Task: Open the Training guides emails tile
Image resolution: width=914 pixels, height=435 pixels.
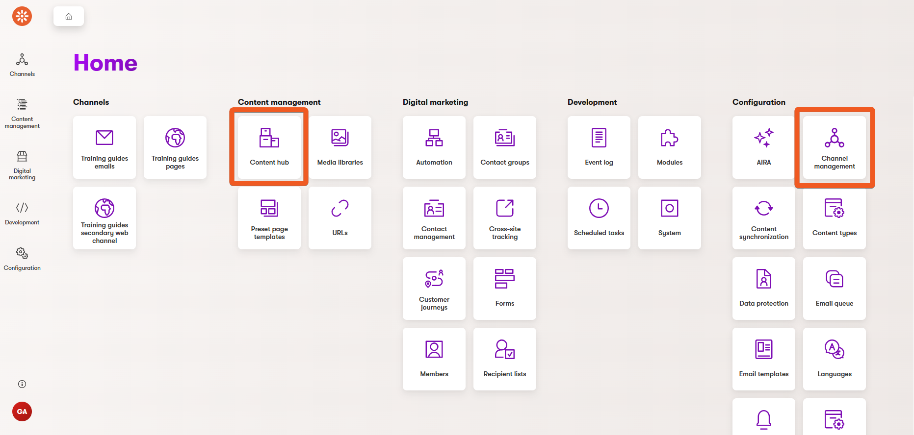Action: (x=104, y=147)
